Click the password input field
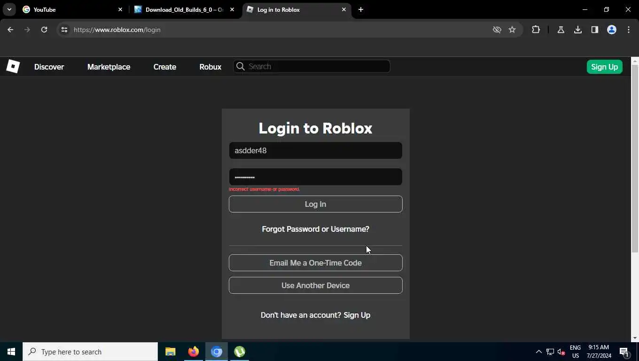Screen dimensions: 639x361 click(315, 177)
